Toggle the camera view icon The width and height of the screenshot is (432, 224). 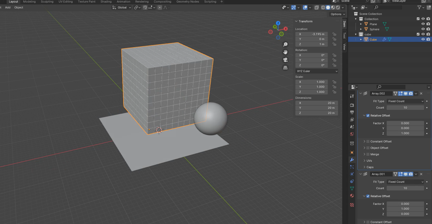point(285,60)
